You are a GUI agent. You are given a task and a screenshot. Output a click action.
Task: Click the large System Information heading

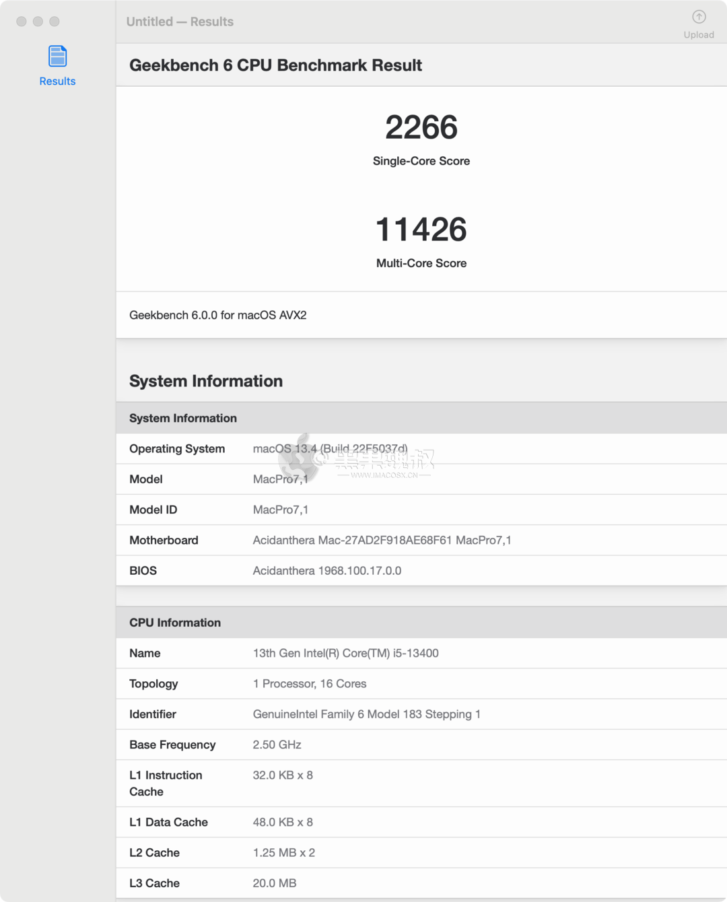pos(206,381)
